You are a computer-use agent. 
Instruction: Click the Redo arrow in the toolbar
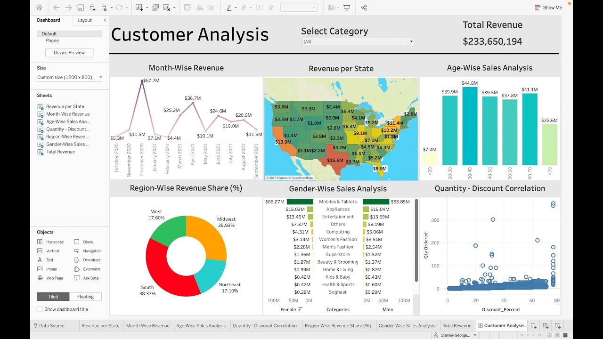tap(68, 8)
